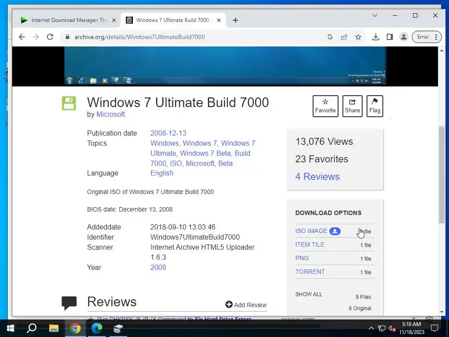
Task: Open Chrome profile avatar
Action: [x=403, y=37]
